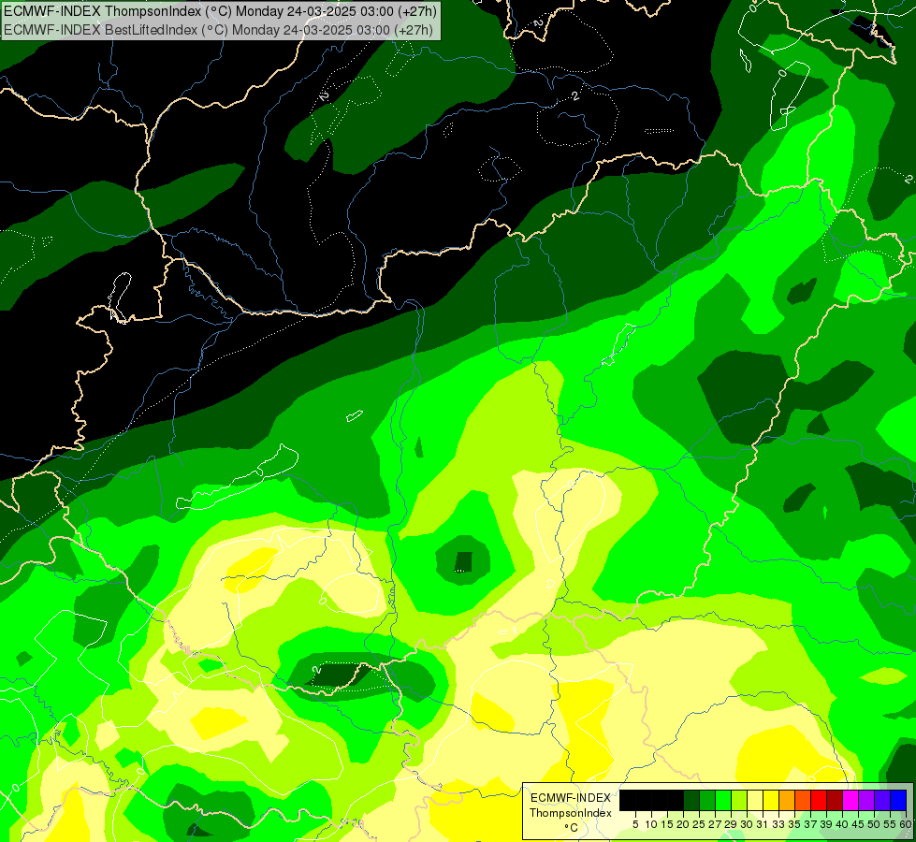Click legend tick value 5

pyautogui.click(x=635, y=824)
